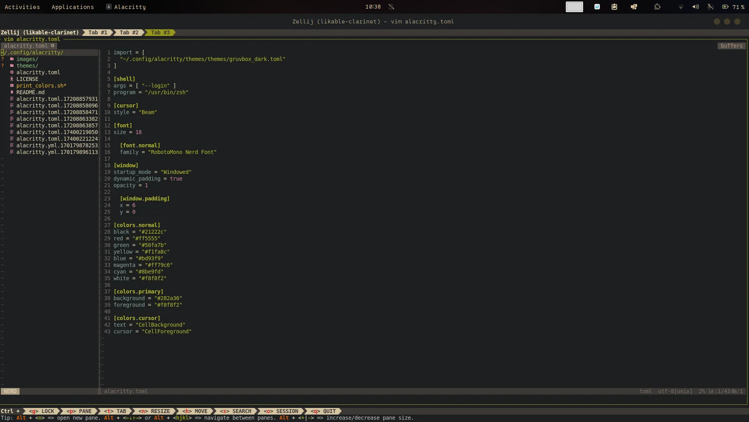749x422 pixels.
Task: Click the overlapping windows indicator icon
Action: coord(634,7)
